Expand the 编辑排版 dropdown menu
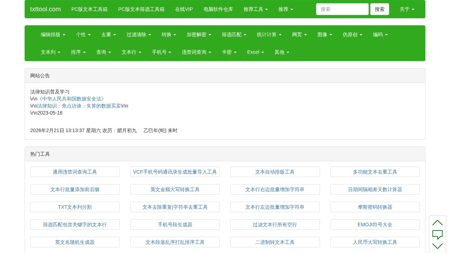Image resolution: width=450 pixels, height=253 pixels. click(53, 34)
